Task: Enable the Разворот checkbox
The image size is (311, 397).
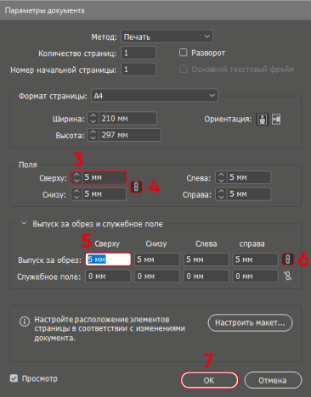Action: tap(184, 53)
